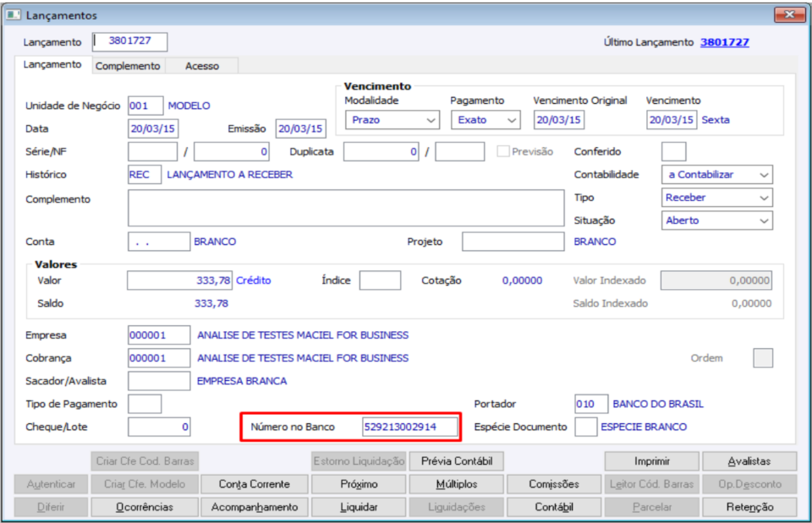Viewport: 812px width, 523px height.
Task: Click the Crédito label next to Valor
Action: coord(253,281)
